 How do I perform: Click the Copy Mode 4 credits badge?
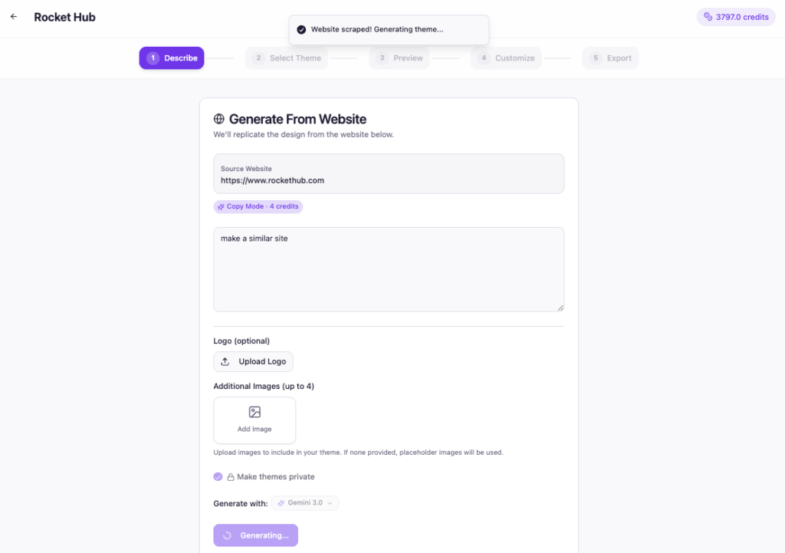258,207
